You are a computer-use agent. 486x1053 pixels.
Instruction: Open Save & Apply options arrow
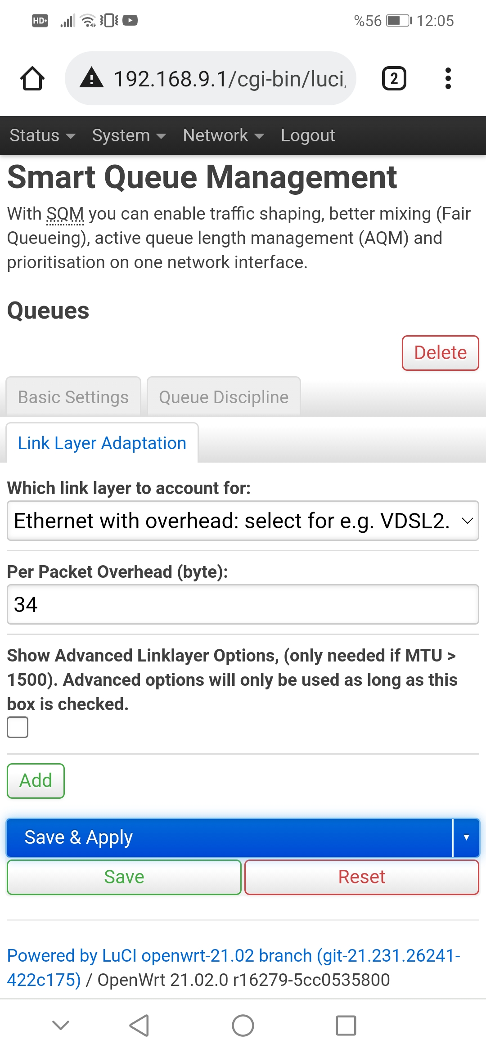pyautogui.click(x=467, y=837)
